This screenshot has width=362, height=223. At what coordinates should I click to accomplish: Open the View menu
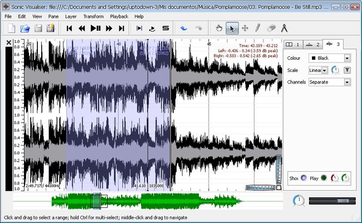[x=37, y=16]
